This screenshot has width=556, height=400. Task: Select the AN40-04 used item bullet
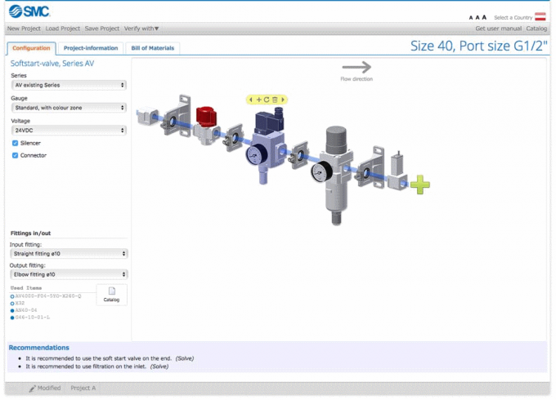(12, 310)
